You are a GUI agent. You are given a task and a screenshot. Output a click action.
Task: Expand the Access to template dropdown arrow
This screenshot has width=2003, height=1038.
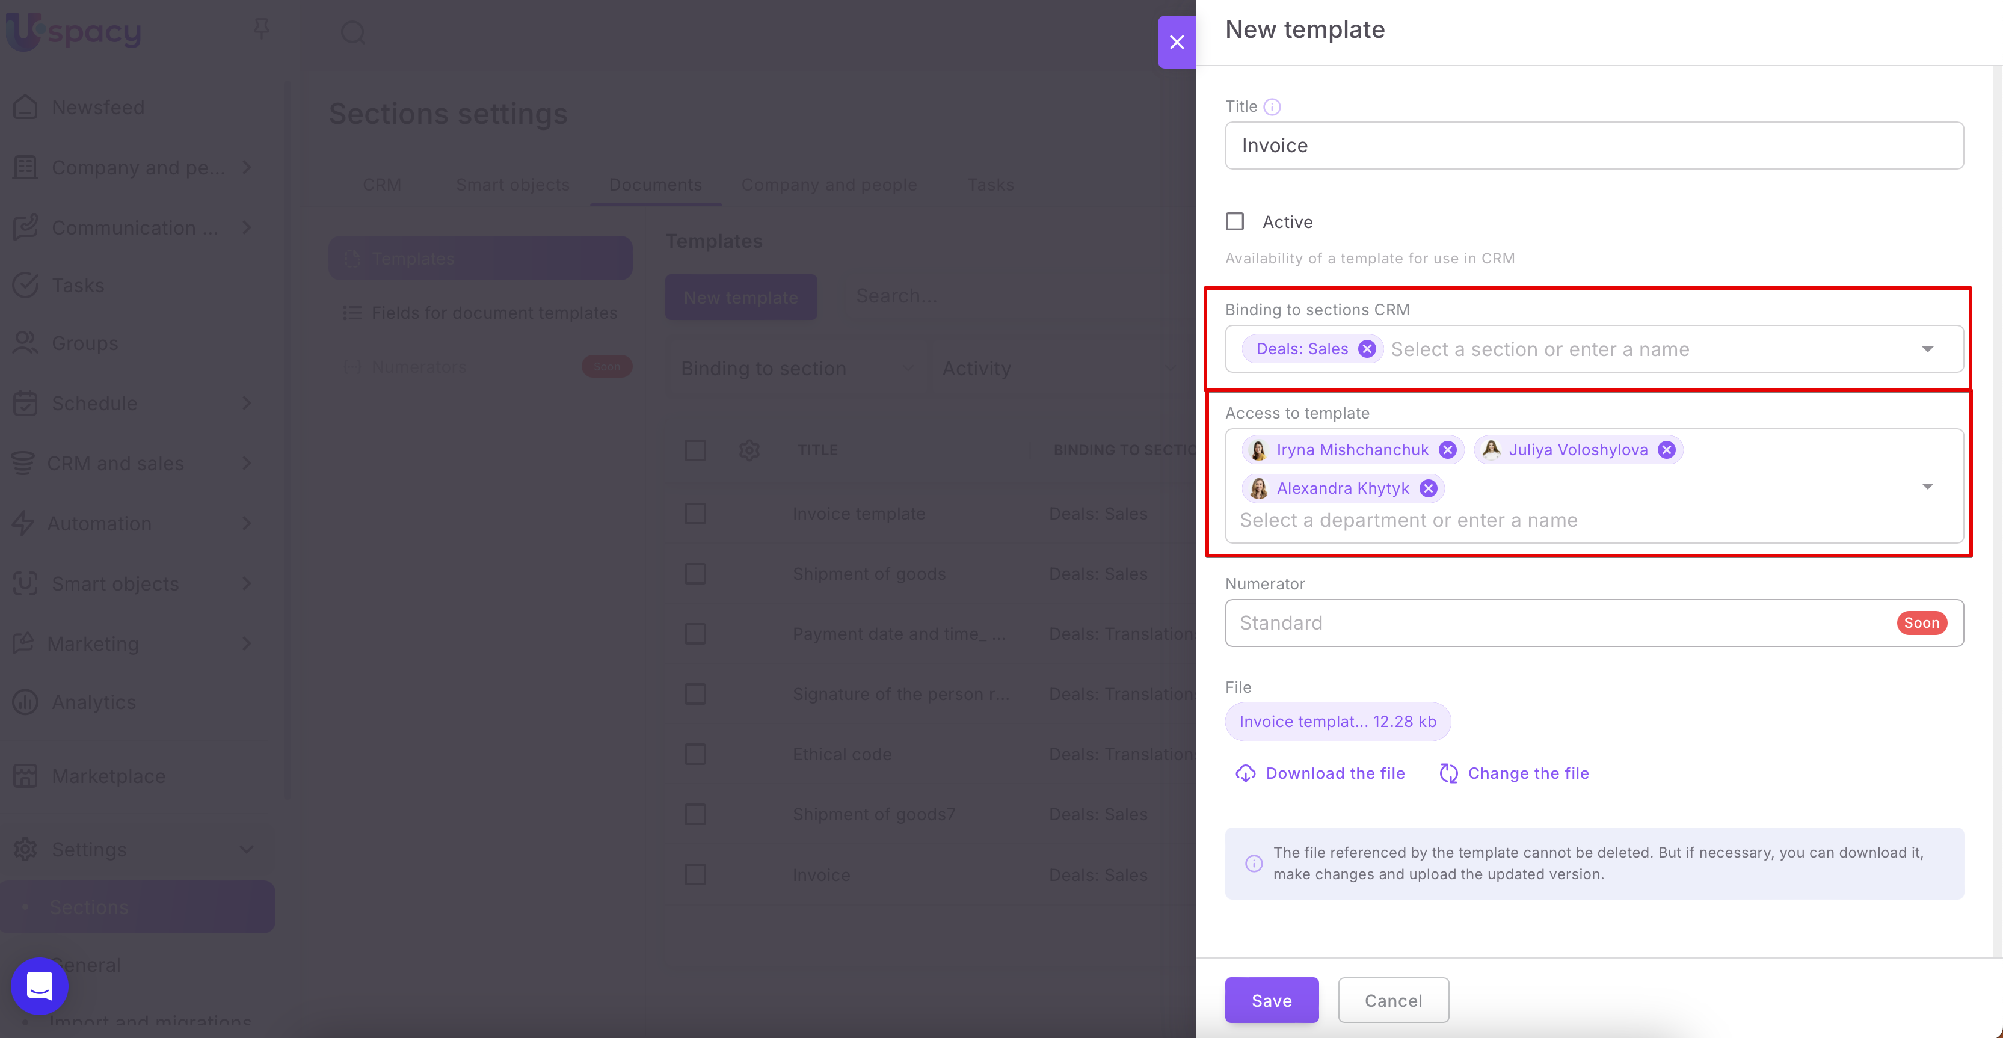[1927, 486]
